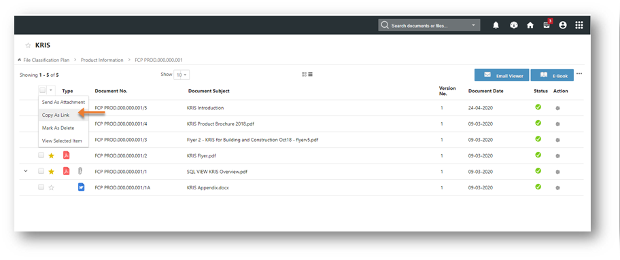The image size is (620, 260).
Task: Sort by Document No. column header
Action: [x=111, y=91]
